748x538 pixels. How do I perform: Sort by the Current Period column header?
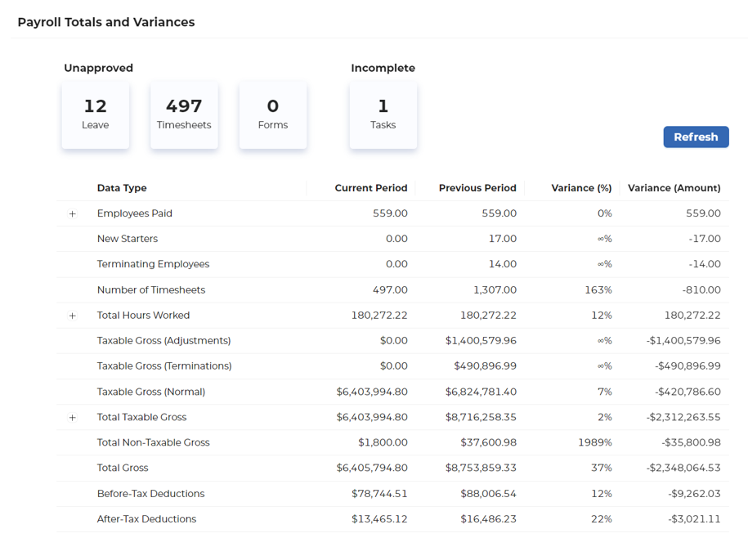[x=370, y=188]
